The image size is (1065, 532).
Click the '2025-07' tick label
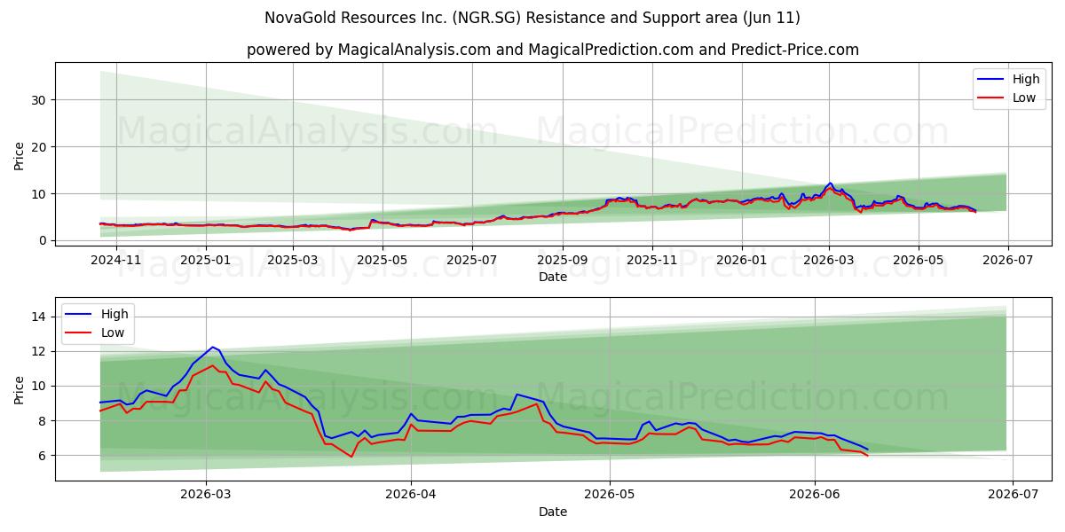[471, 260]
